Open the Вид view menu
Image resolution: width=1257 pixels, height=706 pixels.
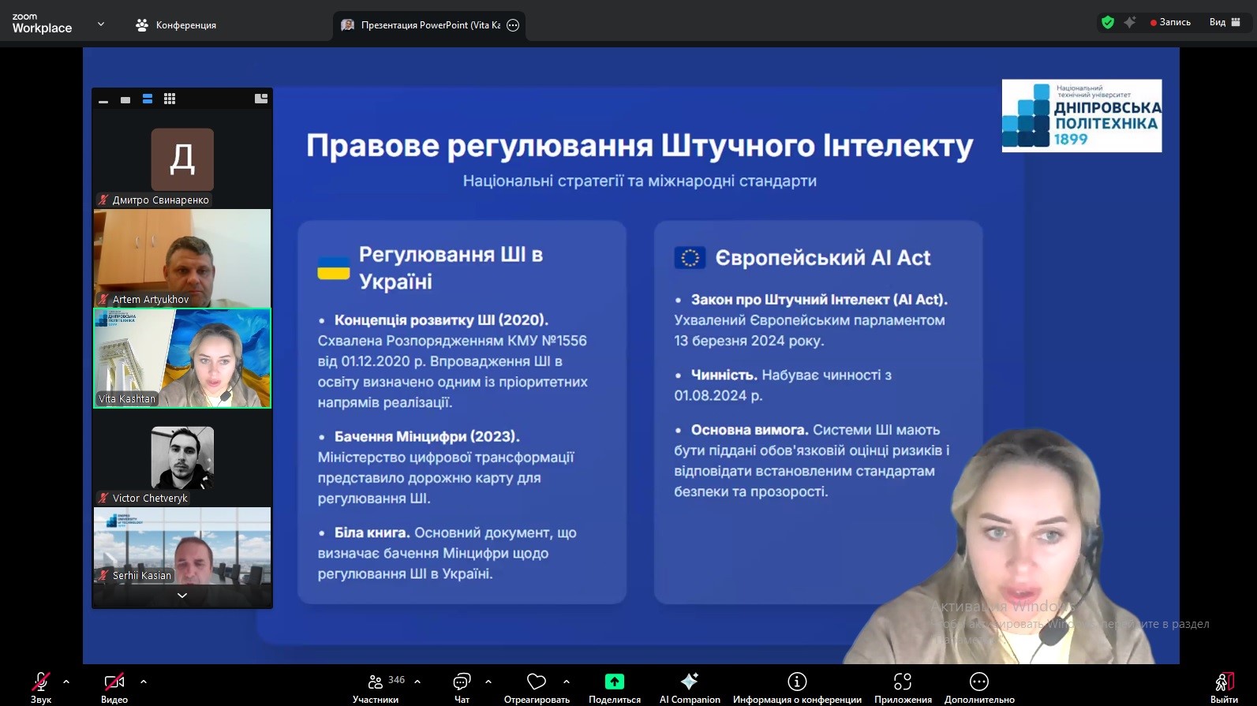pyautogui.click(x=1225, y=22)
